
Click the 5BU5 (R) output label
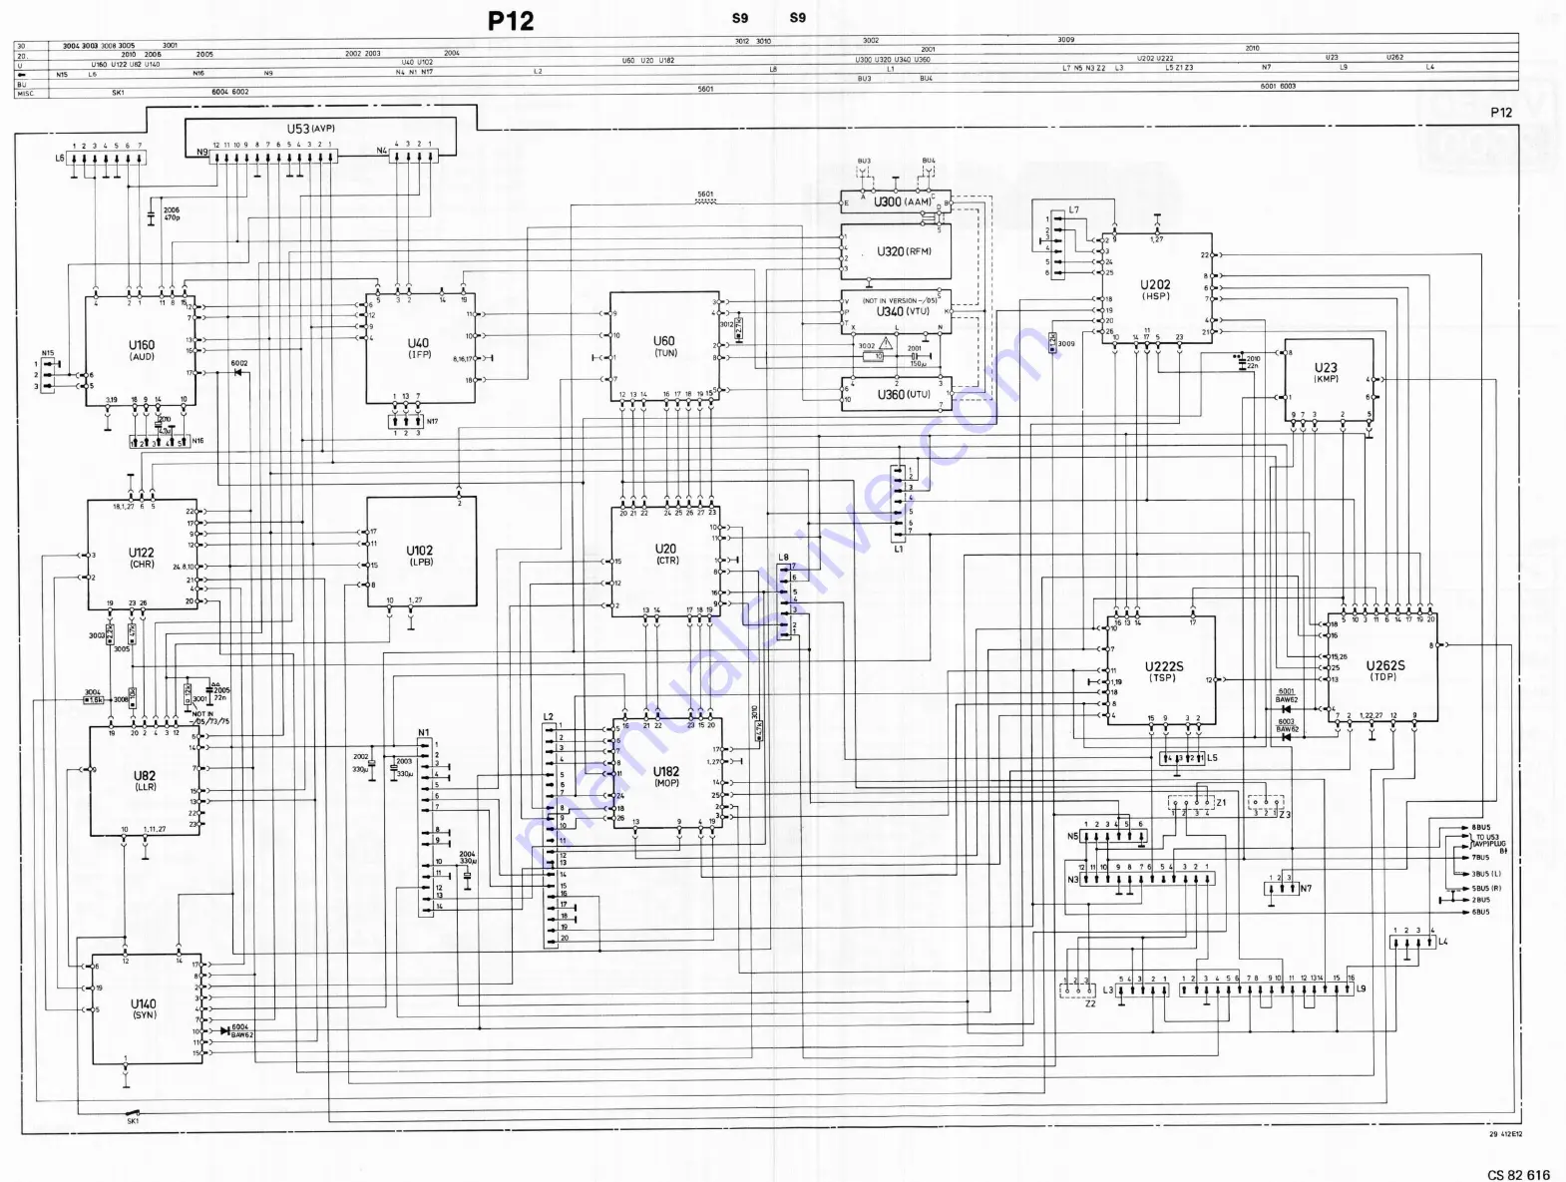(1486, 888)
